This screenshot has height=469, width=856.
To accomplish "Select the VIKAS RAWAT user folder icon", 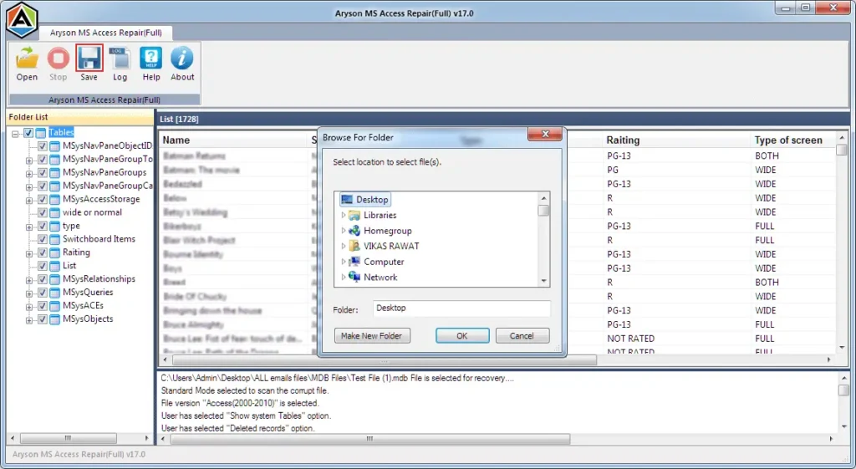I will (354, 246).
